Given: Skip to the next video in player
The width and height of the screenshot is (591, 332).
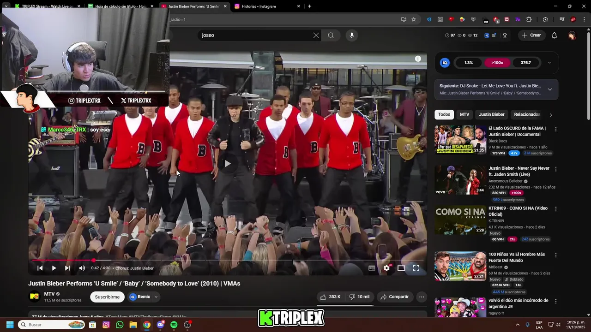Looking at the screenshot, I should pyautogui.click(x=67, y=268).
